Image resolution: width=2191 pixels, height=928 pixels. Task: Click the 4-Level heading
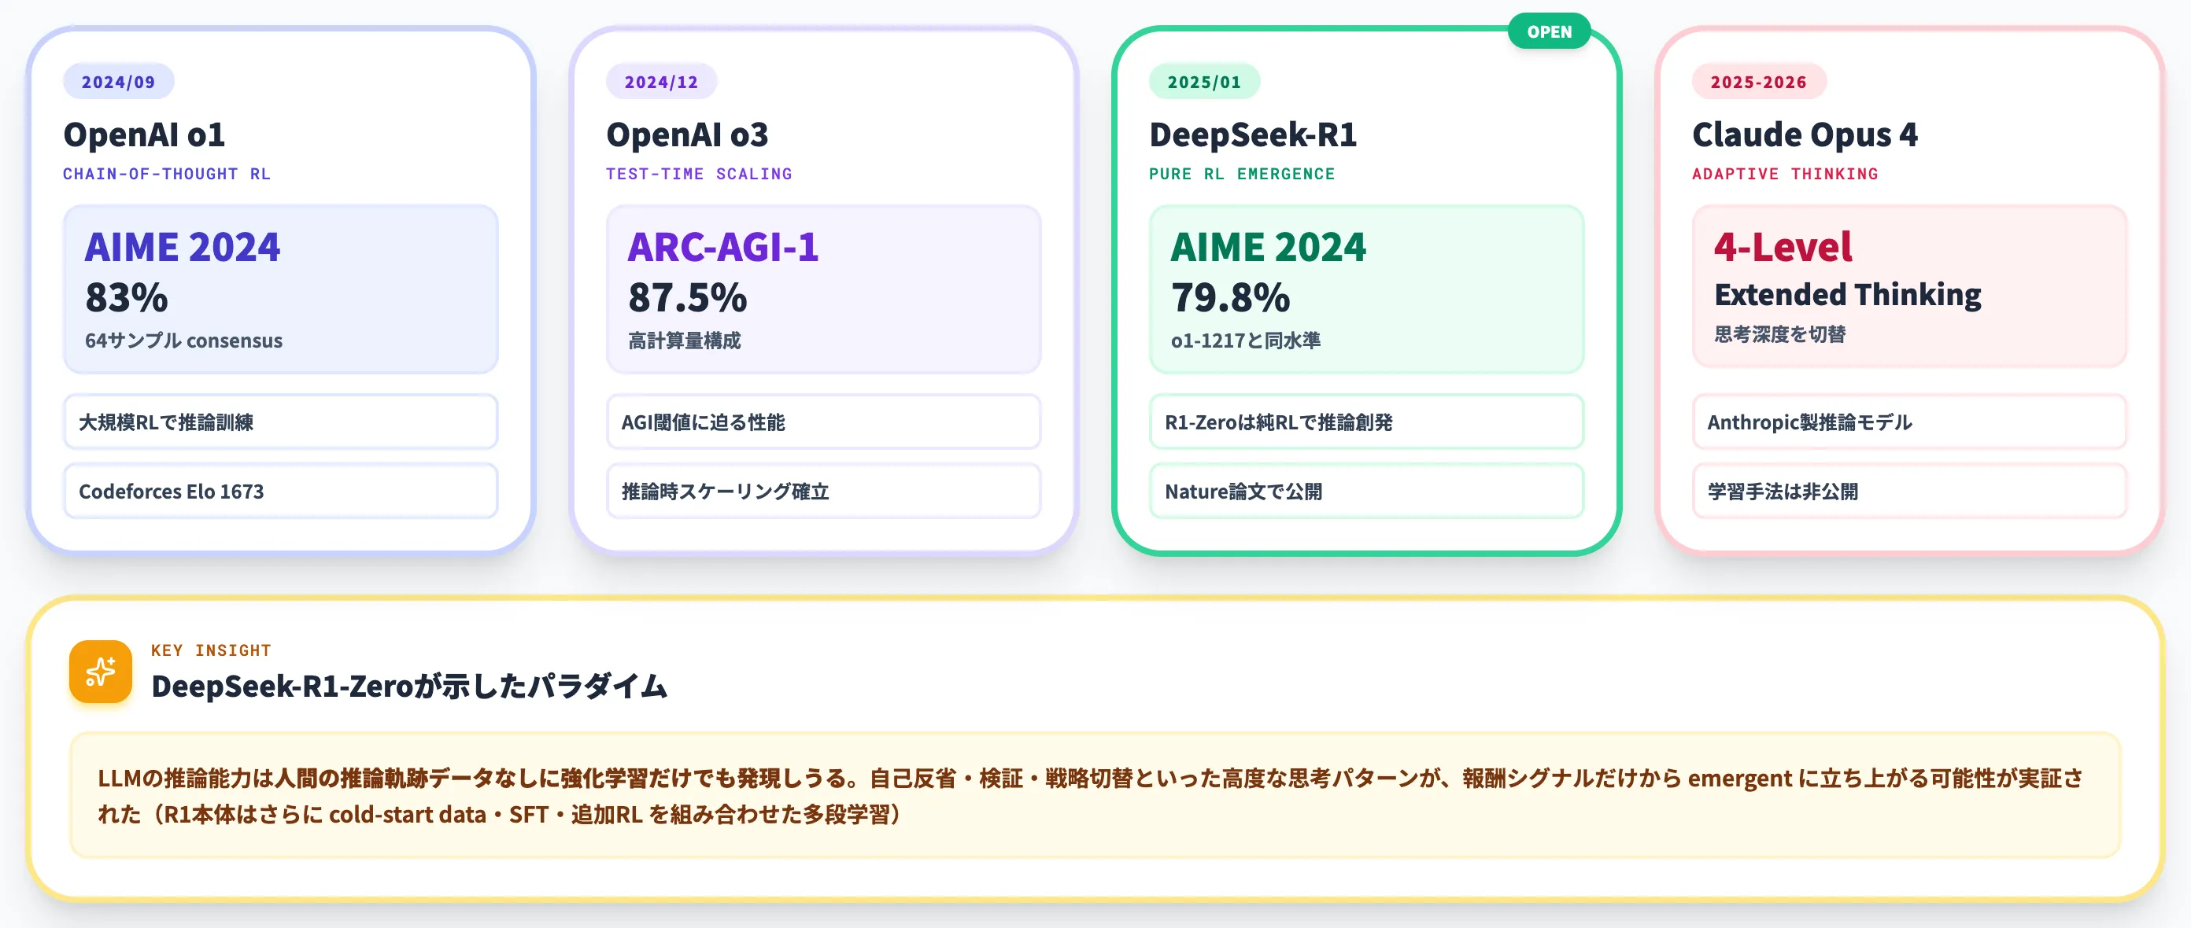(x=1783, y=246)
